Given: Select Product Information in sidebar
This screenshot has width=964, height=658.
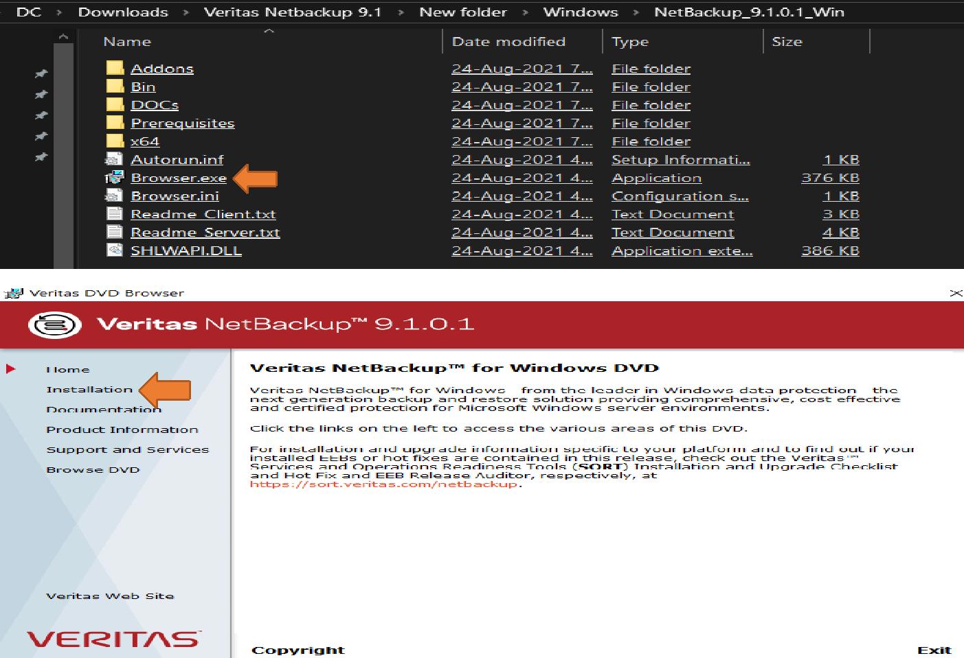Looking at the screenshot, I should point(122,430).
